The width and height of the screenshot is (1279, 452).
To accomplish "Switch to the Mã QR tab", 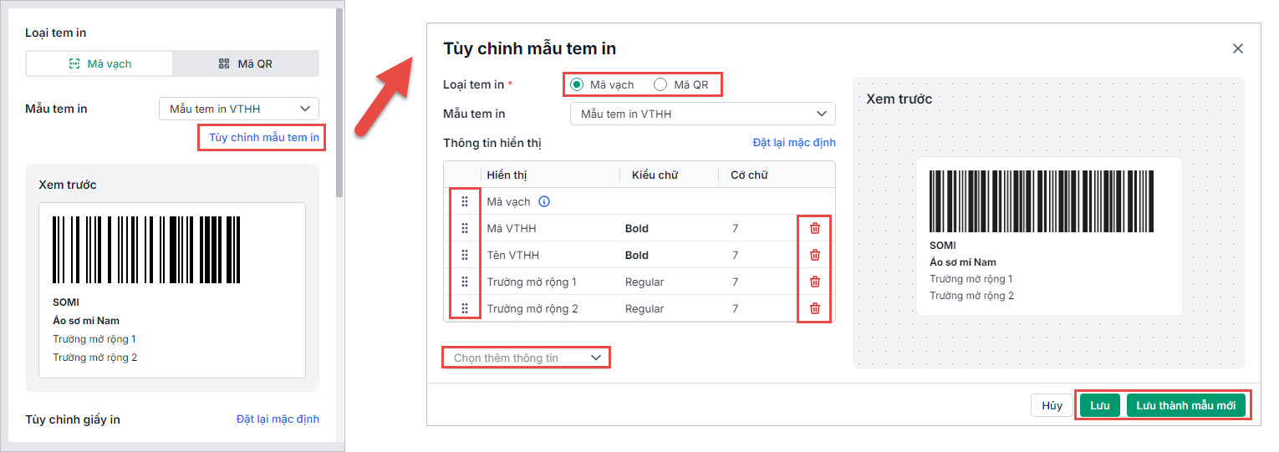I will pyautogui.click(x=246, y=63).
